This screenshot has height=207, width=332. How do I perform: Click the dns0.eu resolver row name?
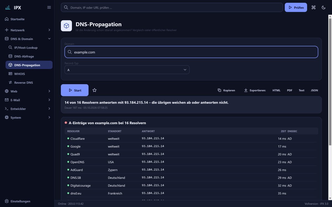76,193
